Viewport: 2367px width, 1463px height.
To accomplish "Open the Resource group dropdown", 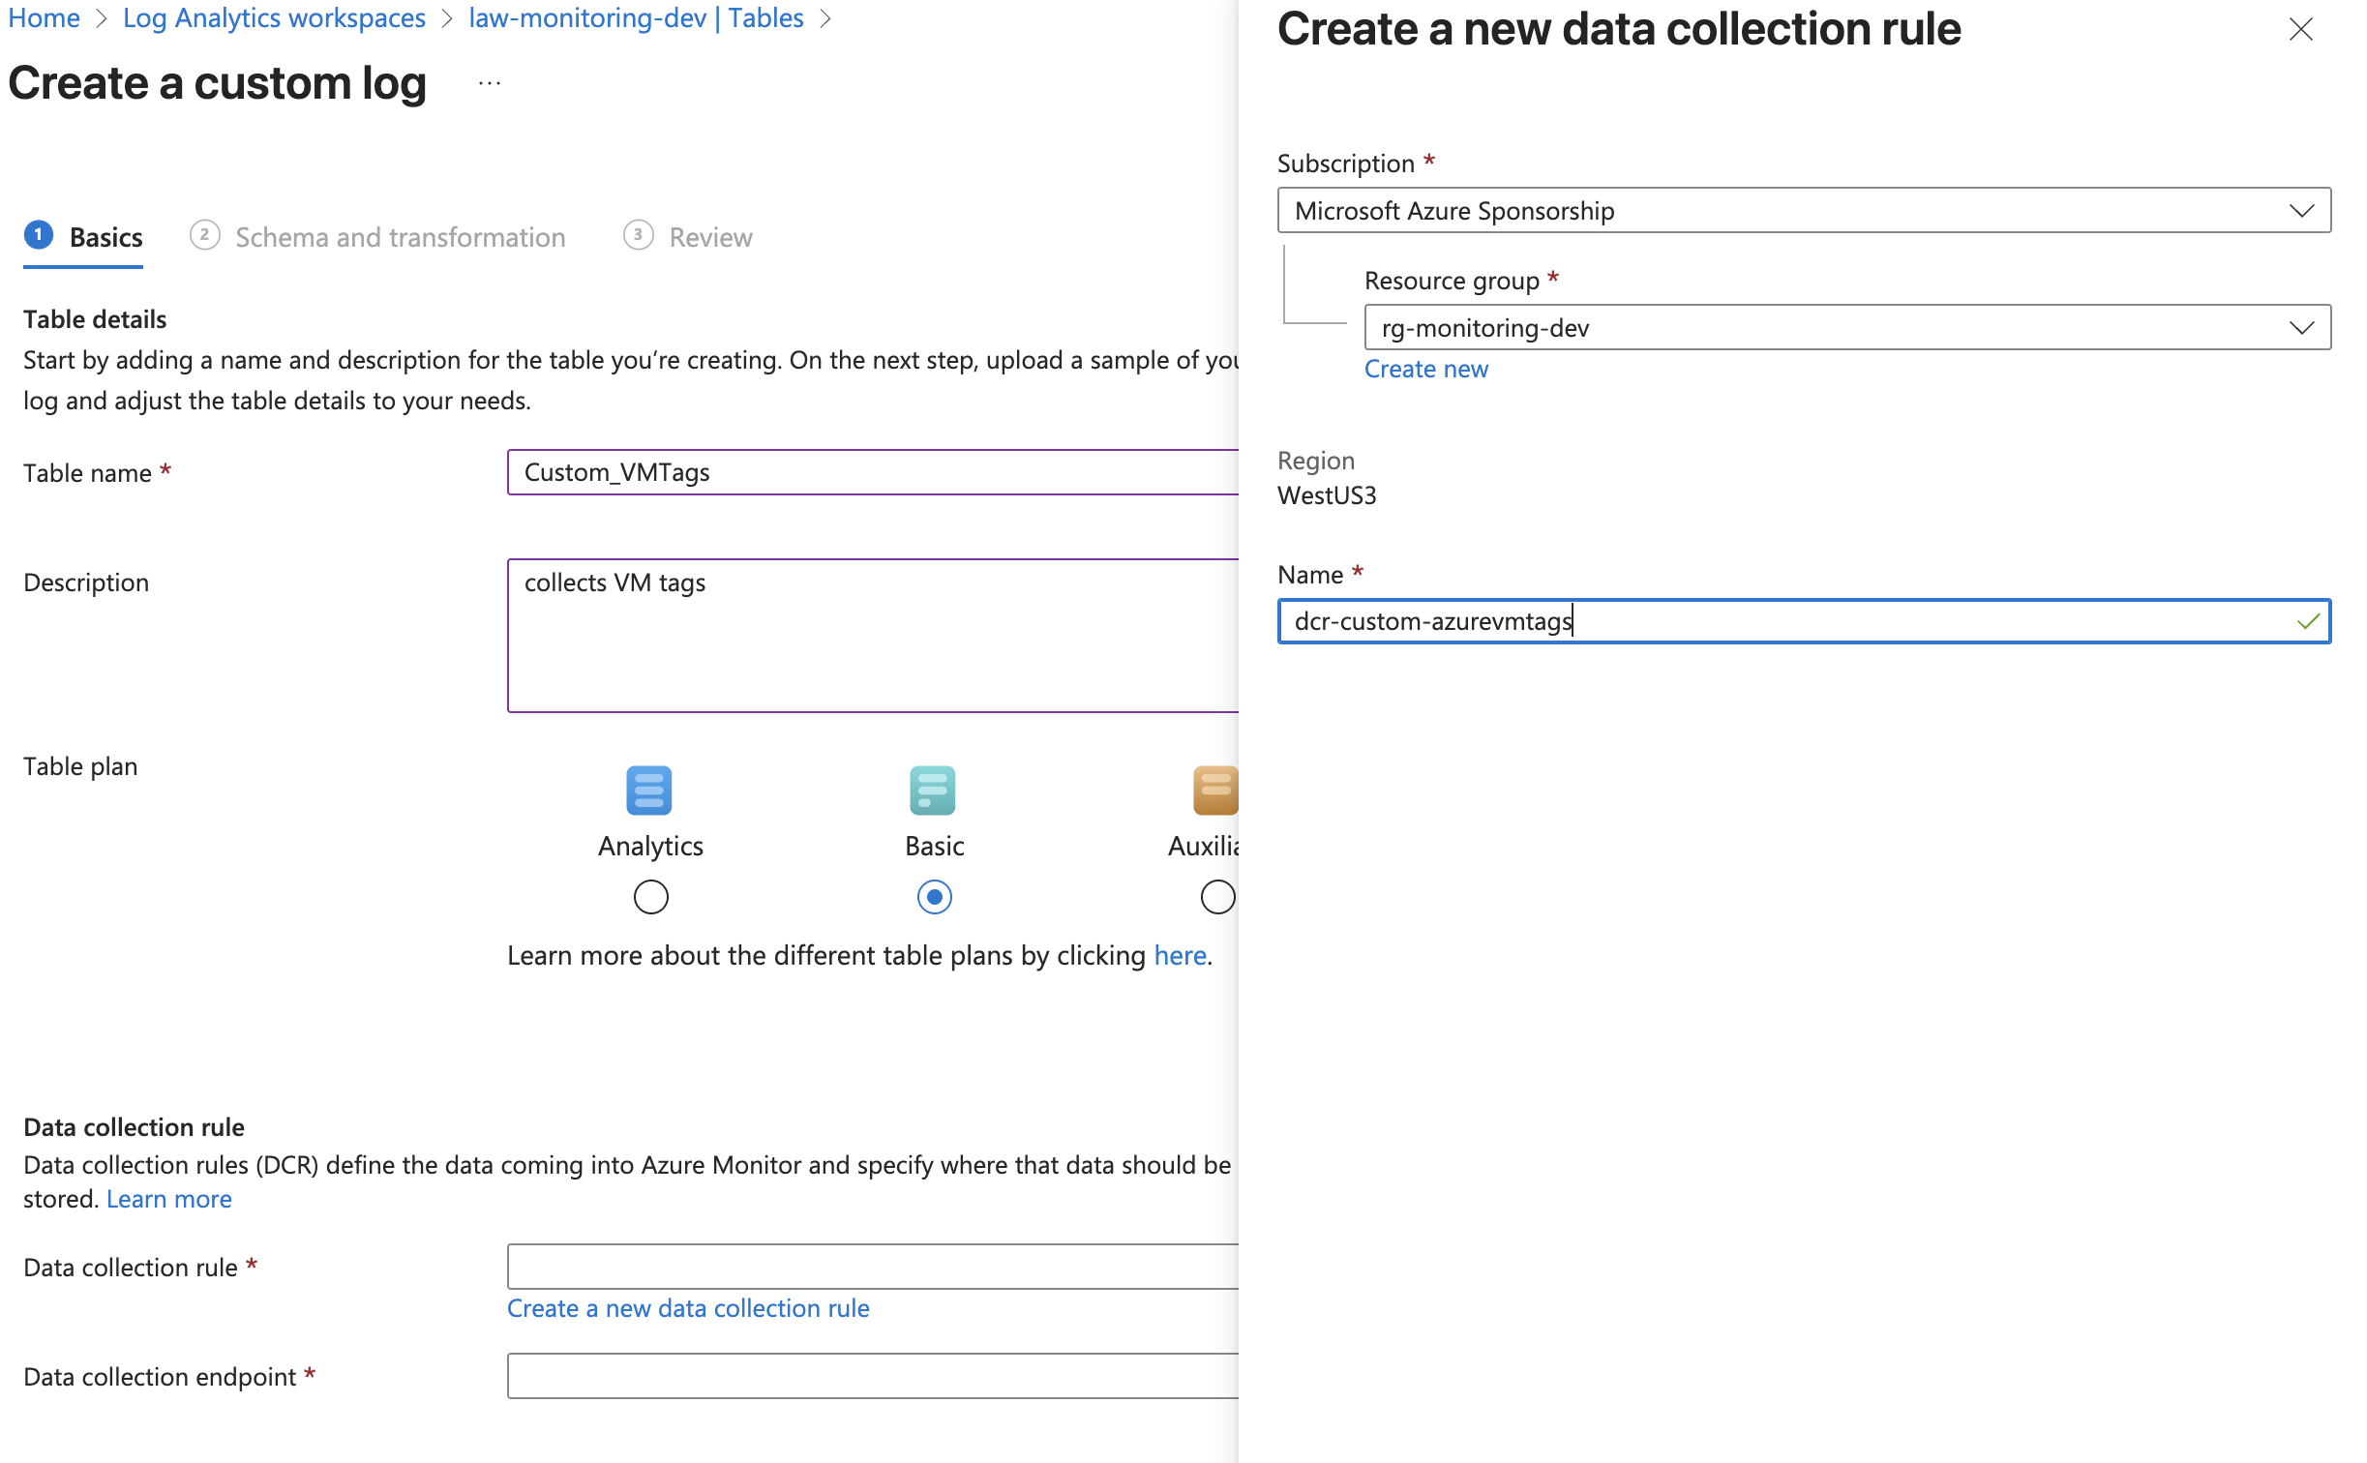I will pyautogui.click(x=2301, y=327).
